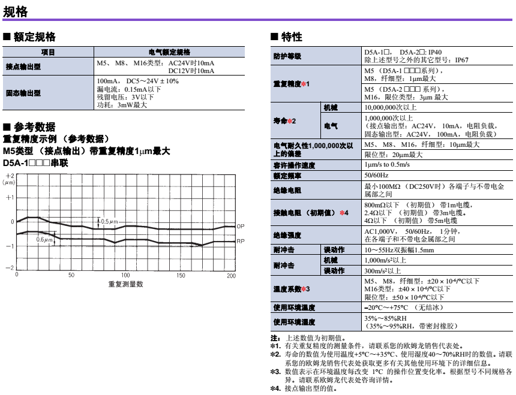This screenshot has width=516, height=395.
Task: Click the OP curve label on chart
Action: point(240,227)
